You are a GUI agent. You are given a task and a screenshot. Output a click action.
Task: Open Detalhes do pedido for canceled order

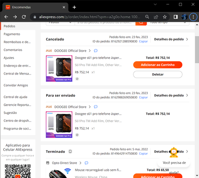(171, 39)
